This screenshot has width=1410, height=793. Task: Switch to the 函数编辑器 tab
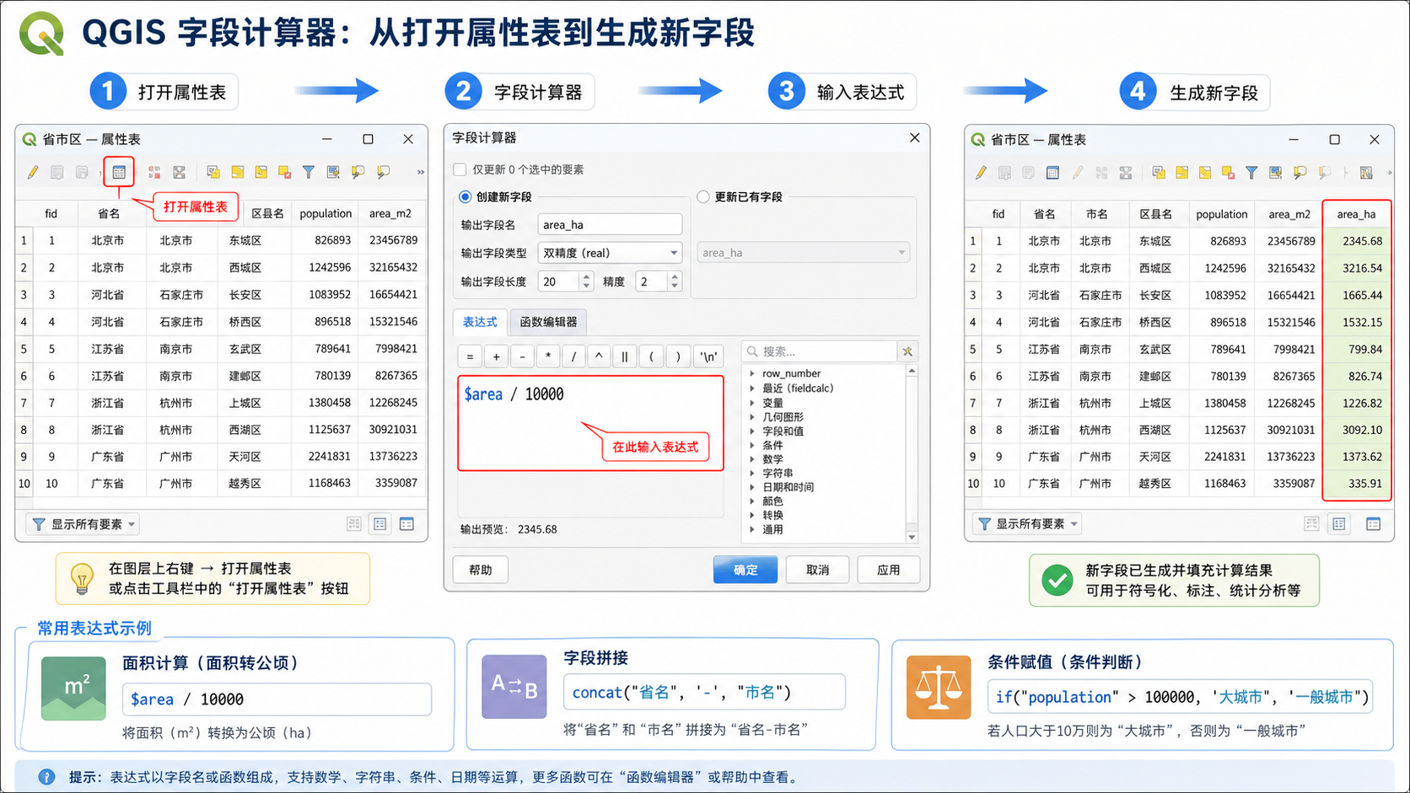pos(548,322)
